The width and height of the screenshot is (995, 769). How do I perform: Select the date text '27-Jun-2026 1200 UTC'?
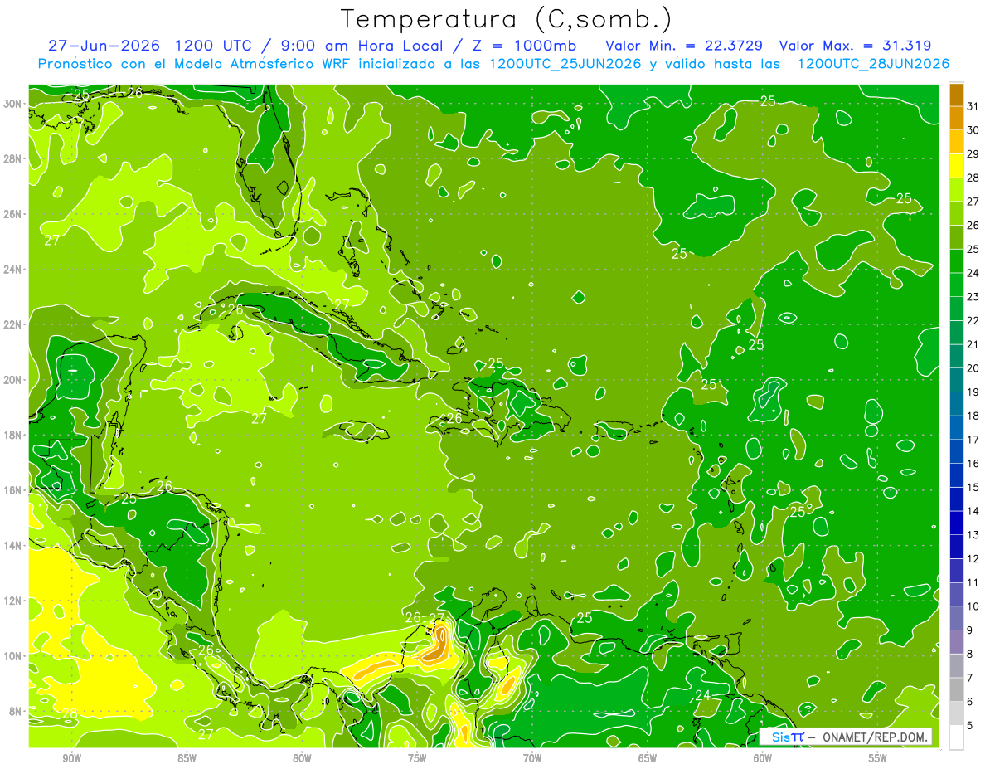tap(149, 46)
